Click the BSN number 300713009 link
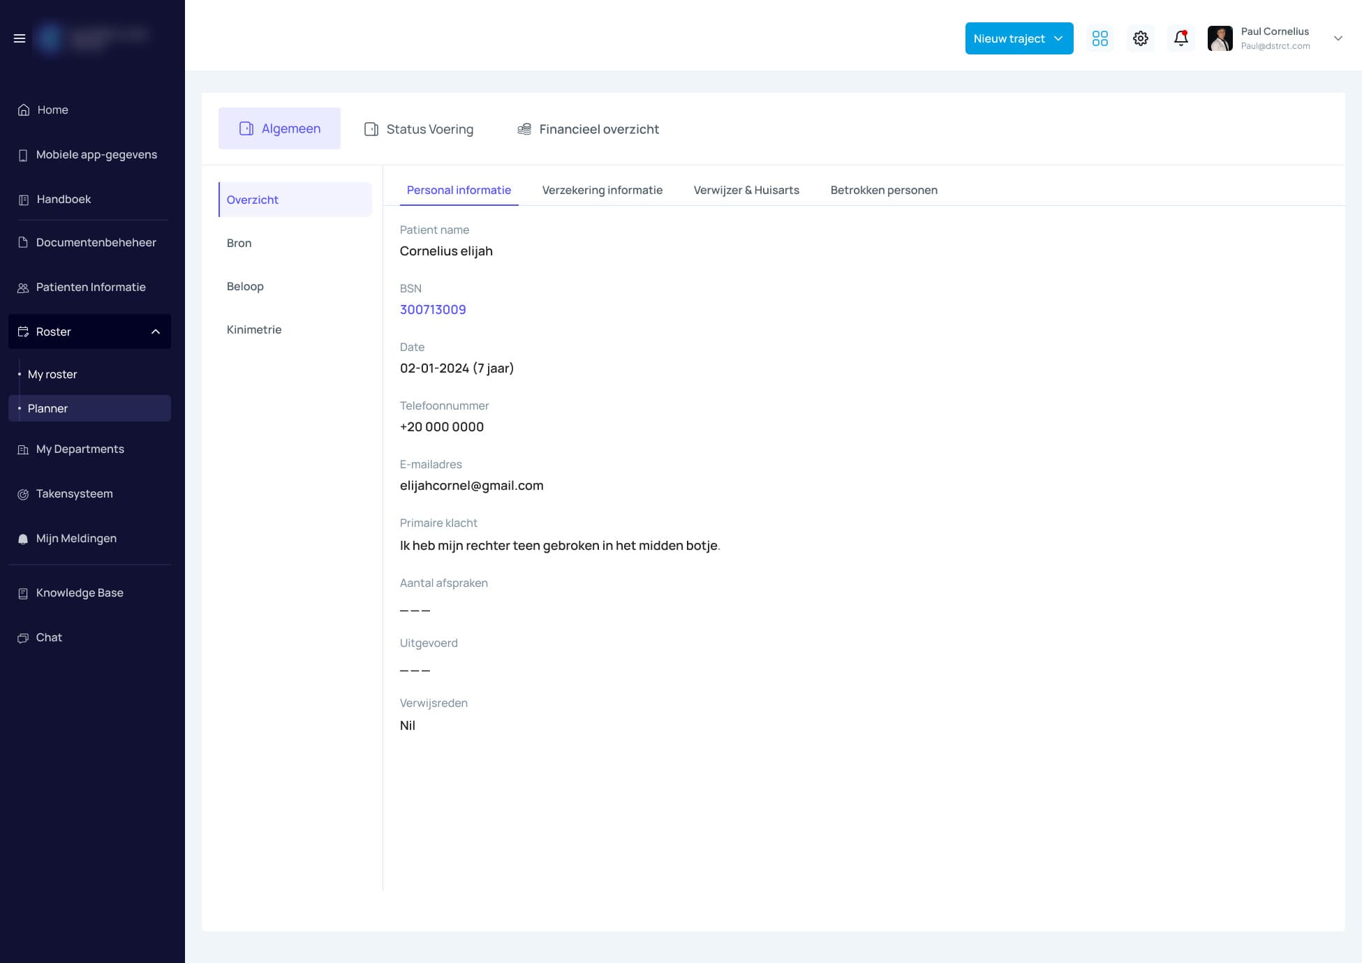This screenshot has height=963, width=1362. [x=432, y=310]
